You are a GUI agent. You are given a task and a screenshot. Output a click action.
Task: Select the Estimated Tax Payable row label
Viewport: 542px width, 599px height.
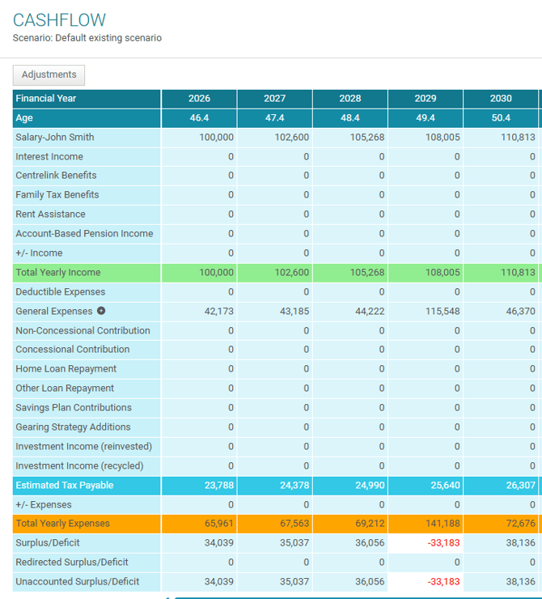tap(65, 486)
